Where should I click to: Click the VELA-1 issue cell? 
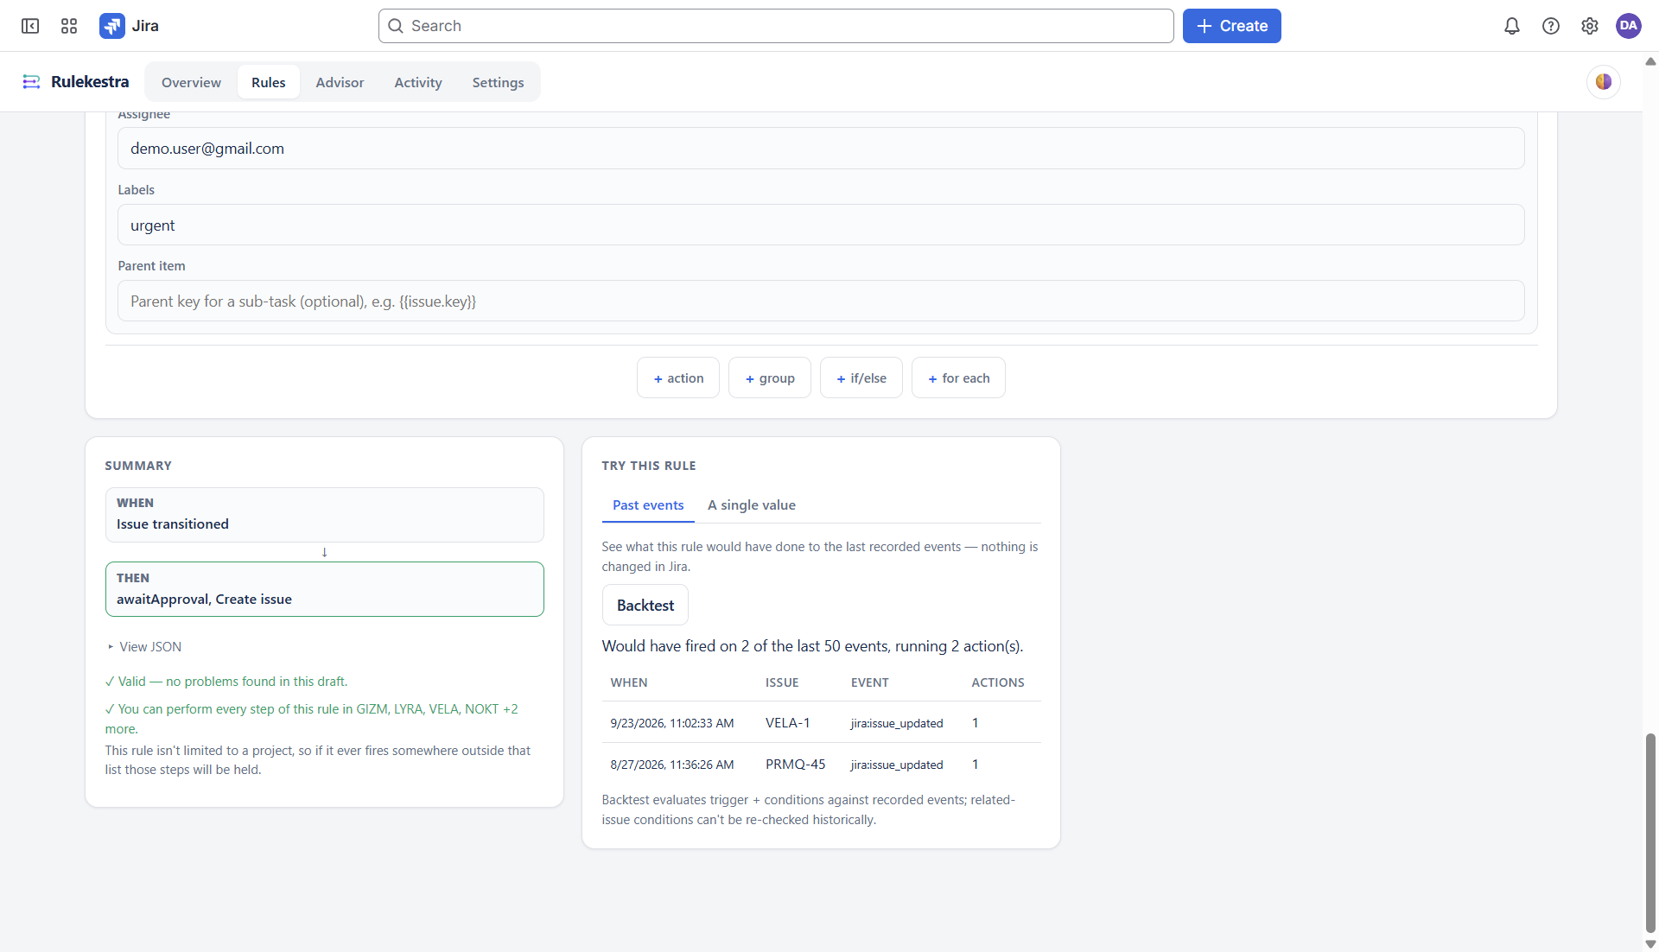pyautogui.click(x=787, y=722)
